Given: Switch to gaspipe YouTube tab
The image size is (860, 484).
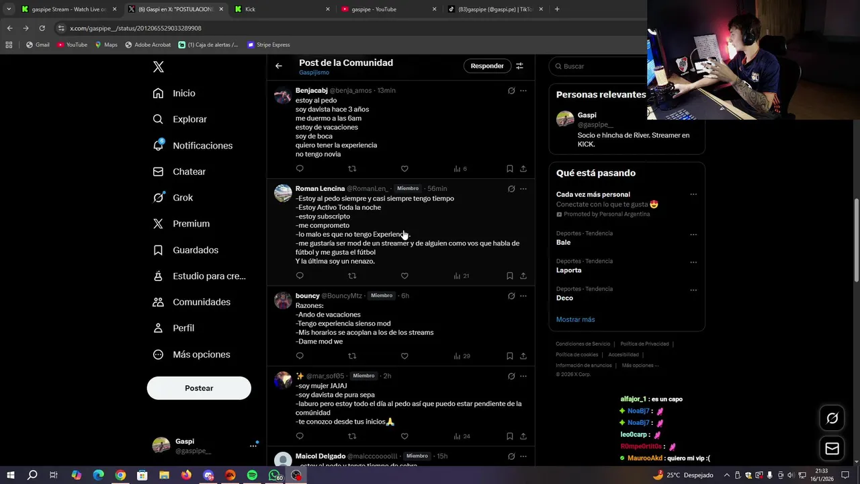Looking at the screenshot, I should [388, 9].
